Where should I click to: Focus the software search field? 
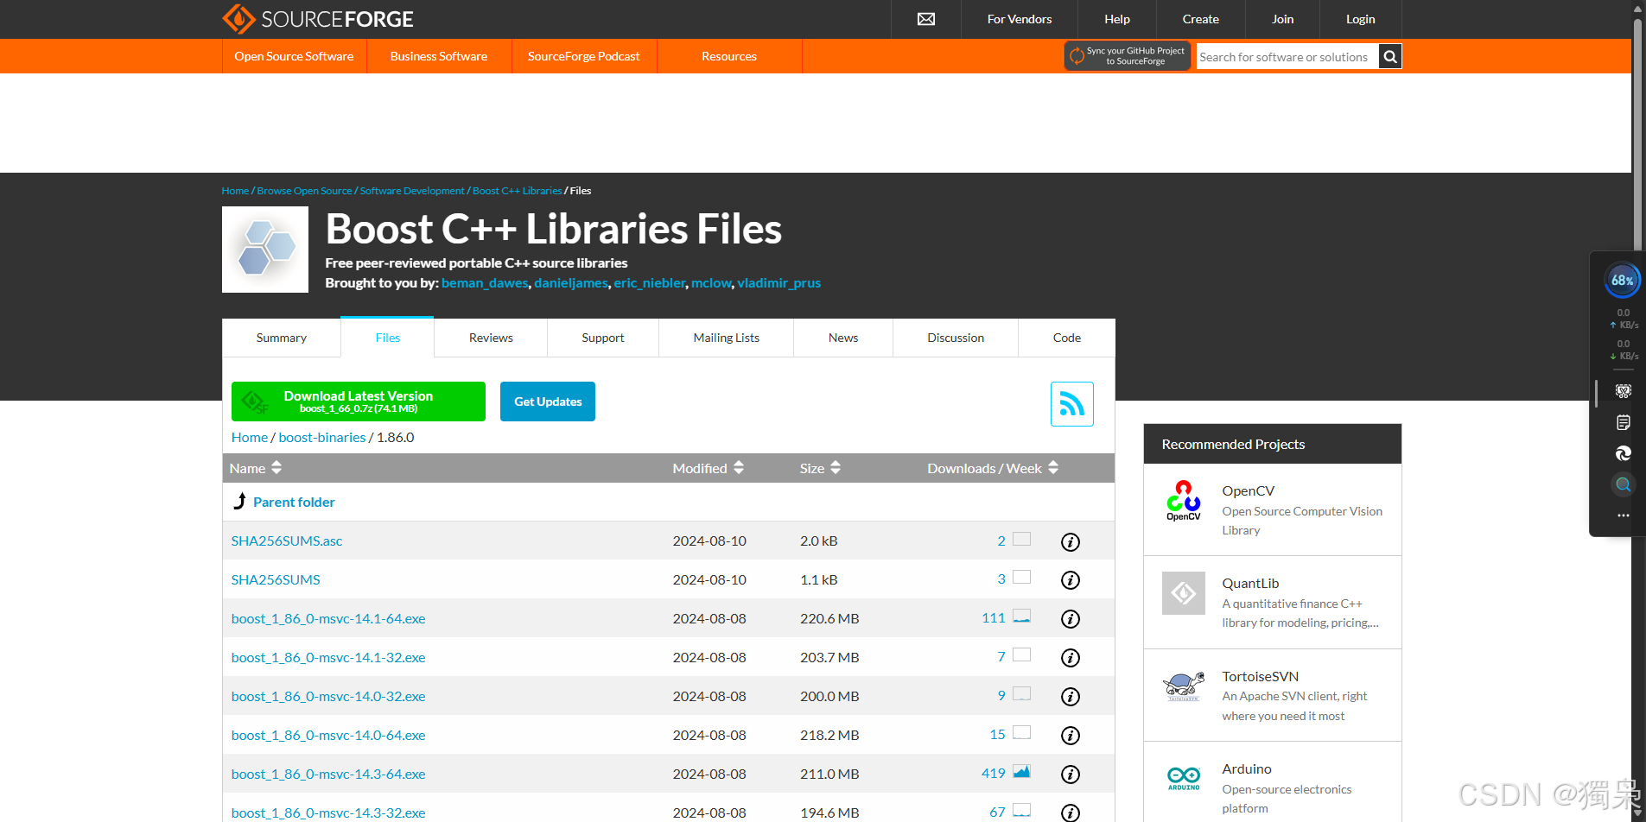(1287, 57)
